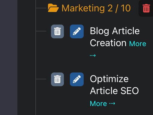
Task: Click the Article SEO text line
Action: 114,91
